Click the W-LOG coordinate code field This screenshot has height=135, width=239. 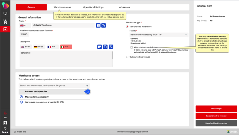(x=24, y=34)
